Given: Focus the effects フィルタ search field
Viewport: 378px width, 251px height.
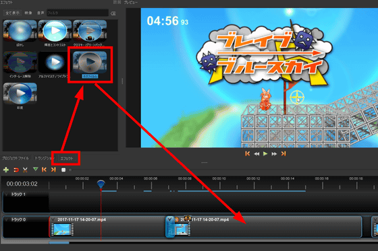Looking at the screenshot, I should pos(78,13).
